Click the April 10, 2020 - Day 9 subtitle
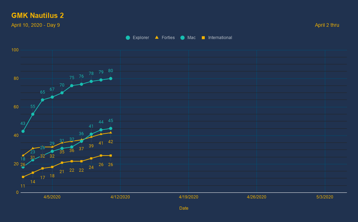 click(35, 25)
